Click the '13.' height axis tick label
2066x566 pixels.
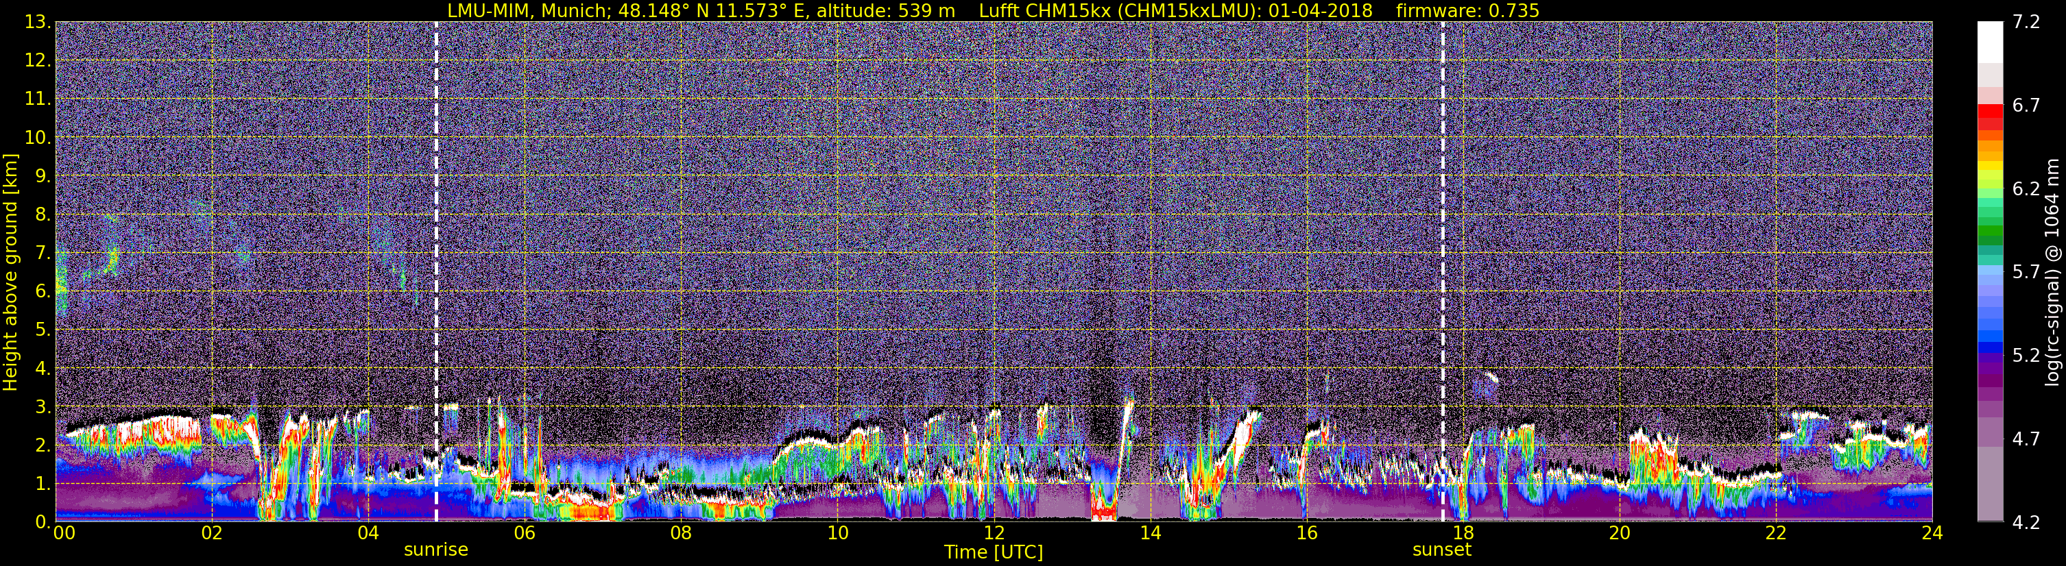click(x=38, y=22)
